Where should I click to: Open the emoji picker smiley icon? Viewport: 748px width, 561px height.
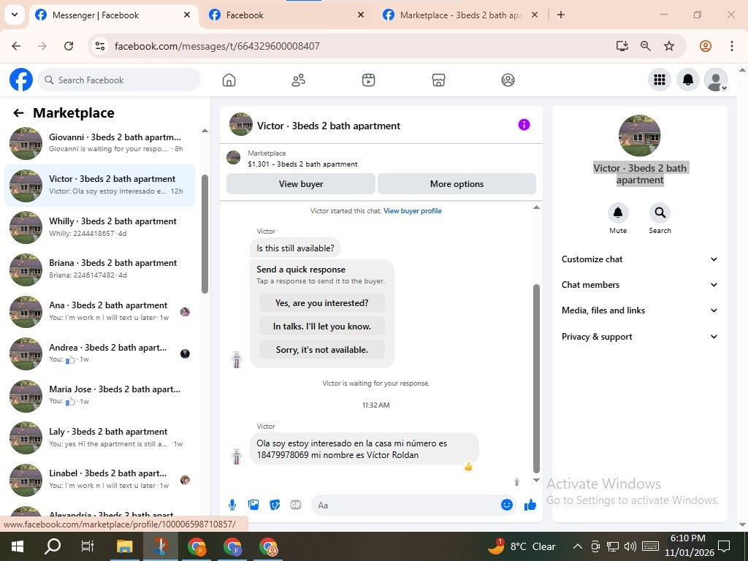[x=507, y=505]
